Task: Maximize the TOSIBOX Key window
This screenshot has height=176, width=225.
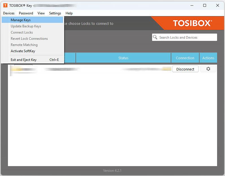Action: (204, 5)
